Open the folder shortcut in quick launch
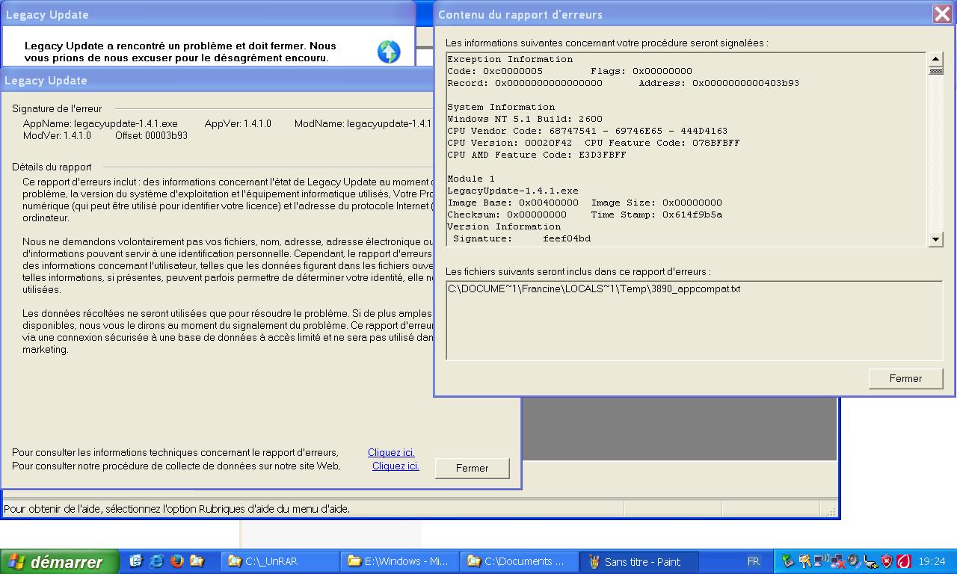This screenshot has height=574, width=957. [197, 561]
